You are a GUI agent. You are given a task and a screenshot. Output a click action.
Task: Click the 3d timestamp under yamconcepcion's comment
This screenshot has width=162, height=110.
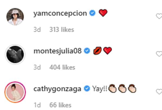point(37,30)
